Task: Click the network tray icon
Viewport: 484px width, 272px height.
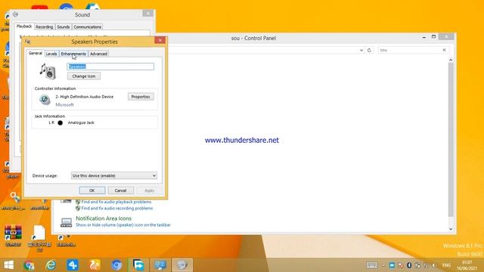Action: pyautogui.click(x=426, y=265)
